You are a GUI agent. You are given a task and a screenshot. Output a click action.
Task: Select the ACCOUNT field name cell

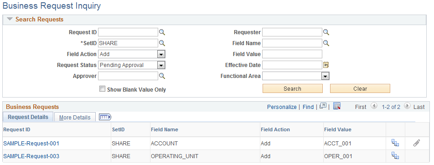point(205,144)
